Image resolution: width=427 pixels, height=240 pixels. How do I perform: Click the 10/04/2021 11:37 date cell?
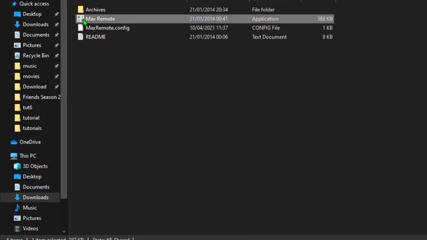point(209,28)
